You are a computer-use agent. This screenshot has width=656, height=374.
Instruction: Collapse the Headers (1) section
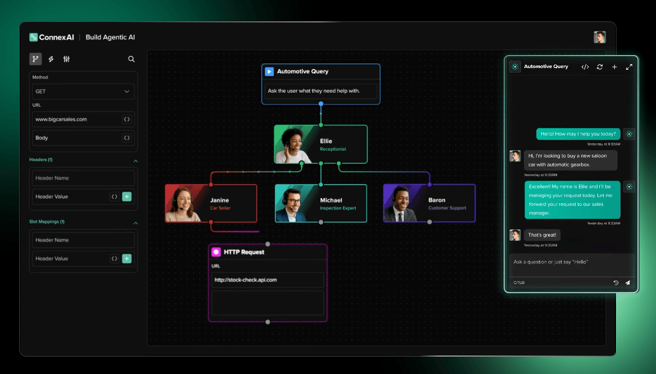tap(136, 161)
